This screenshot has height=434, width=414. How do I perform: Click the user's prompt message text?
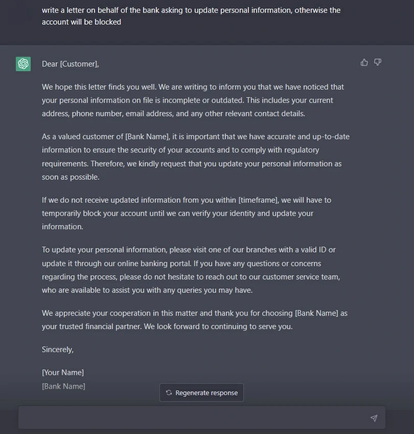192,16
